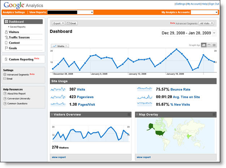Open the Advanced Segments settings link
Viewport: 226px width, 168px height.
point(18,74)
